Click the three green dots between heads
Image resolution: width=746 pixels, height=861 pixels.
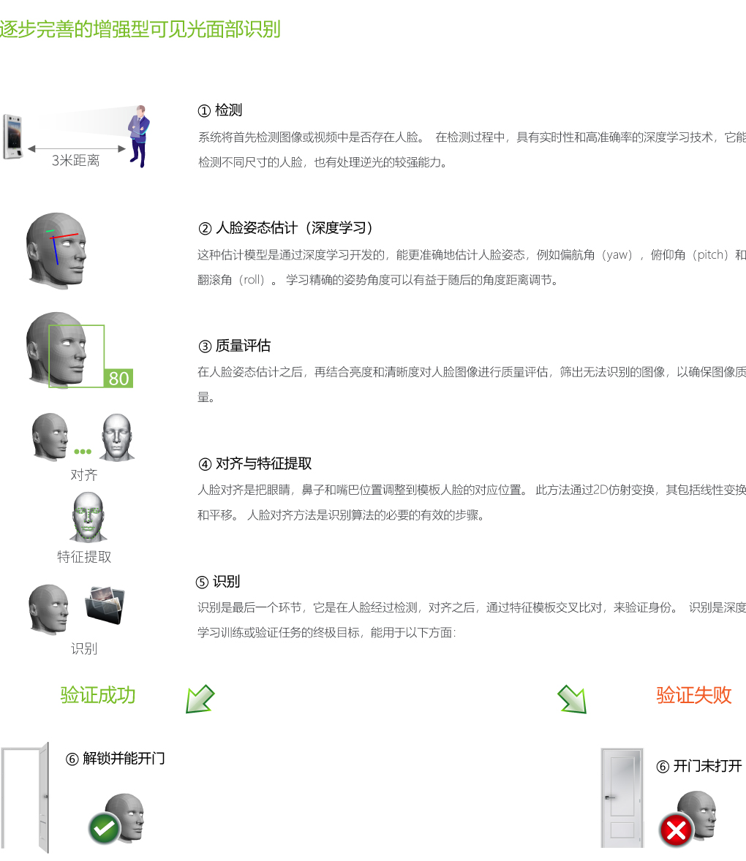[83, 452]
